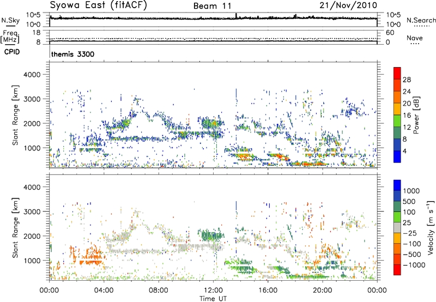Click the frequency trace strip
The image size is (436, 302).
(213, 37)
